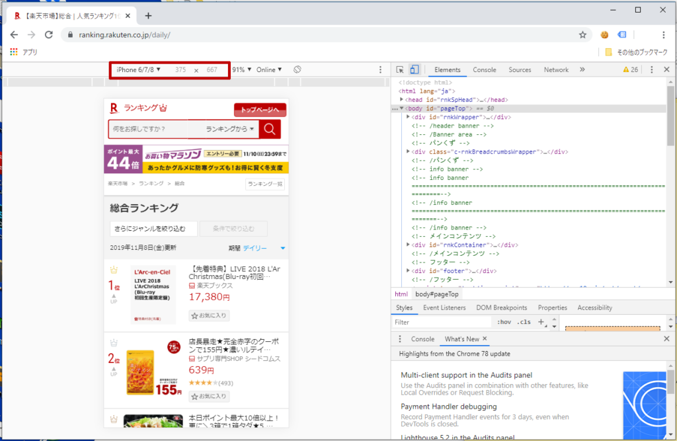Open device toolbar more options menu
Screen dimensions: 677x441
[x=380, y=69]
